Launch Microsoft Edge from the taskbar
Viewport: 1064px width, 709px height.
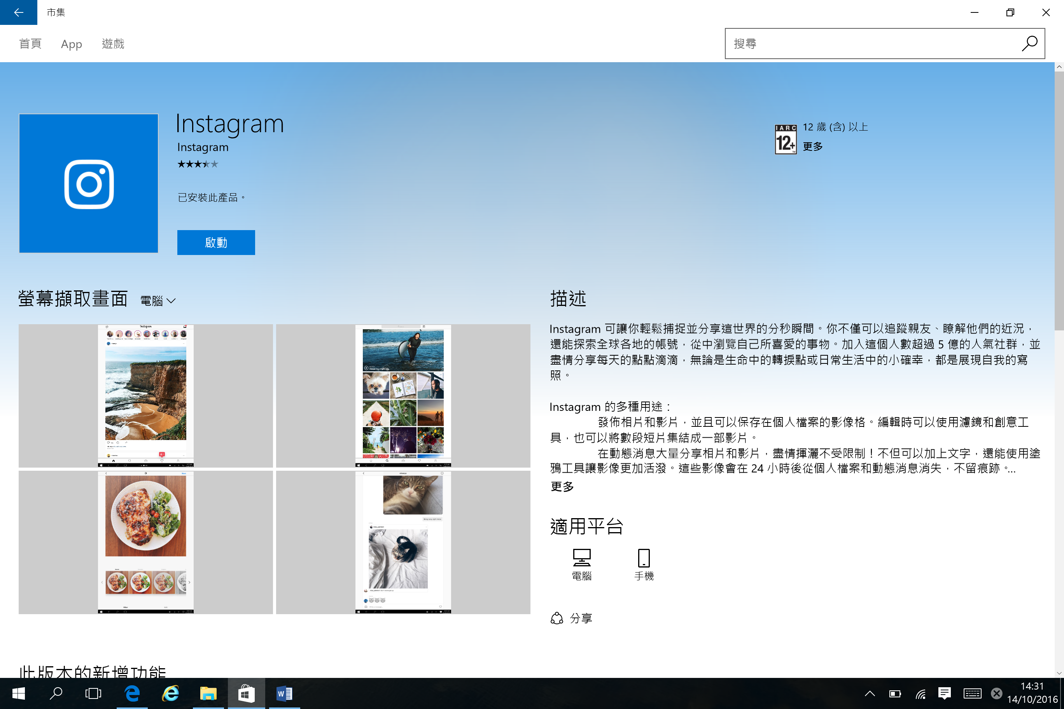point(132,693)
